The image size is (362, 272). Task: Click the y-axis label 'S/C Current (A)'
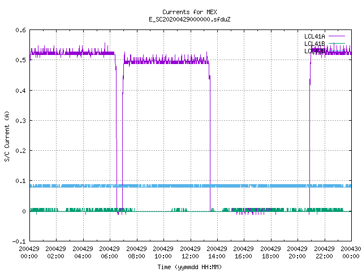[7, 136]
